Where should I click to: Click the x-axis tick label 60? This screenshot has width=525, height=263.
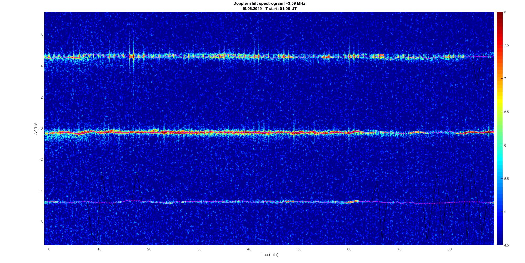(x=349, y=249)
